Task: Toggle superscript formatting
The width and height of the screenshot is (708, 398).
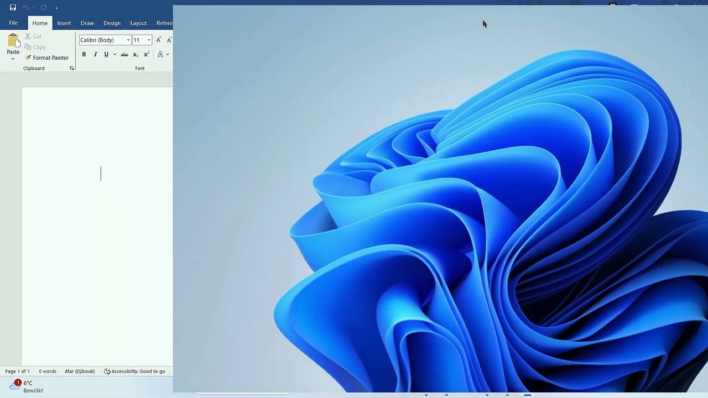Action: point(147,54)
